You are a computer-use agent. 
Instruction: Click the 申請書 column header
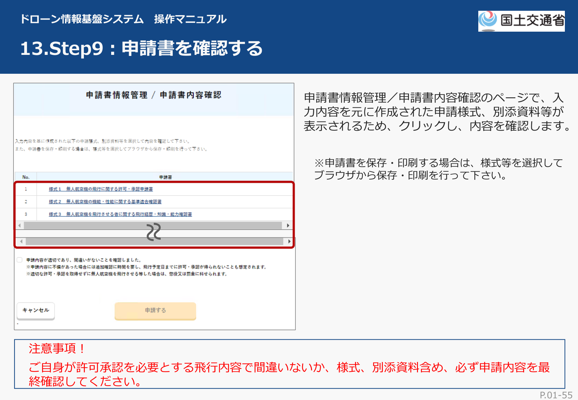click(165, 177)
